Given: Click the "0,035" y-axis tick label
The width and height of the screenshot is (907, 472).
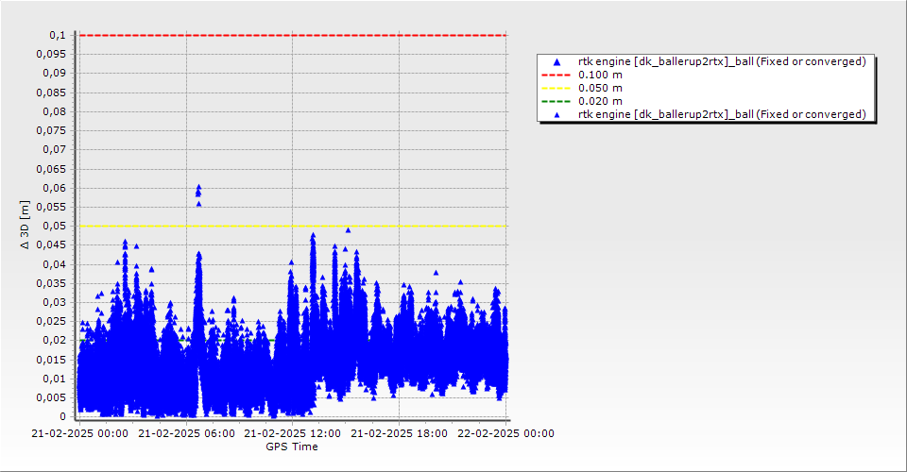Looking at the screenshot, I should (x=51, y=283).
